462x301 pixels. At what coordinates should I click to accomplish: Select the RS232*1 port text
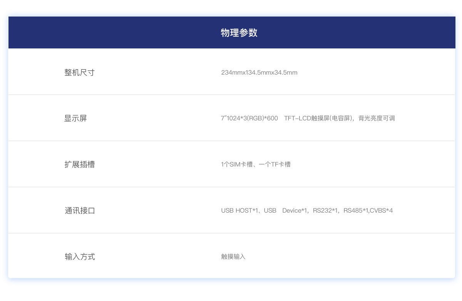(325, 211)
